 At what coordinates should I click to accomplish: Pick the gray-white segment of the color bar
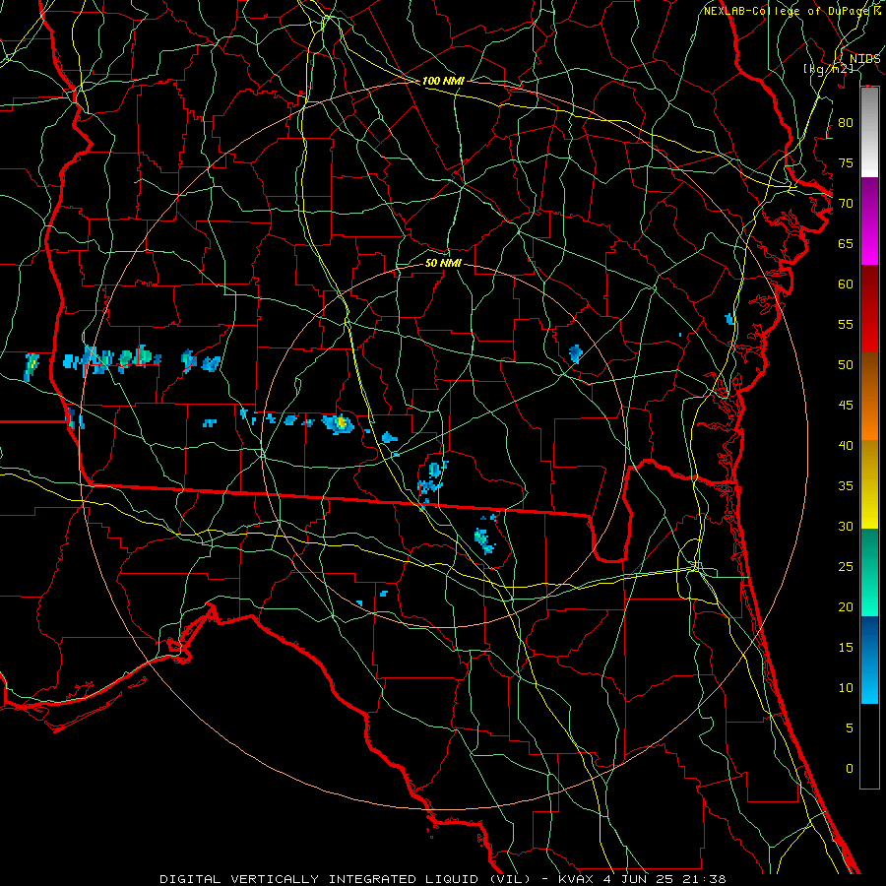coord(869,132)
